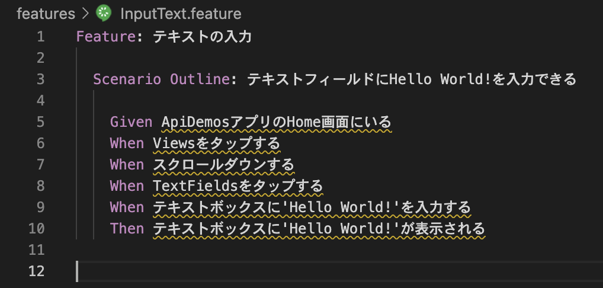Viewport: 603px width, 288px height.
Task: Click the 'features' breadcrumb folder
Action: 46,14
